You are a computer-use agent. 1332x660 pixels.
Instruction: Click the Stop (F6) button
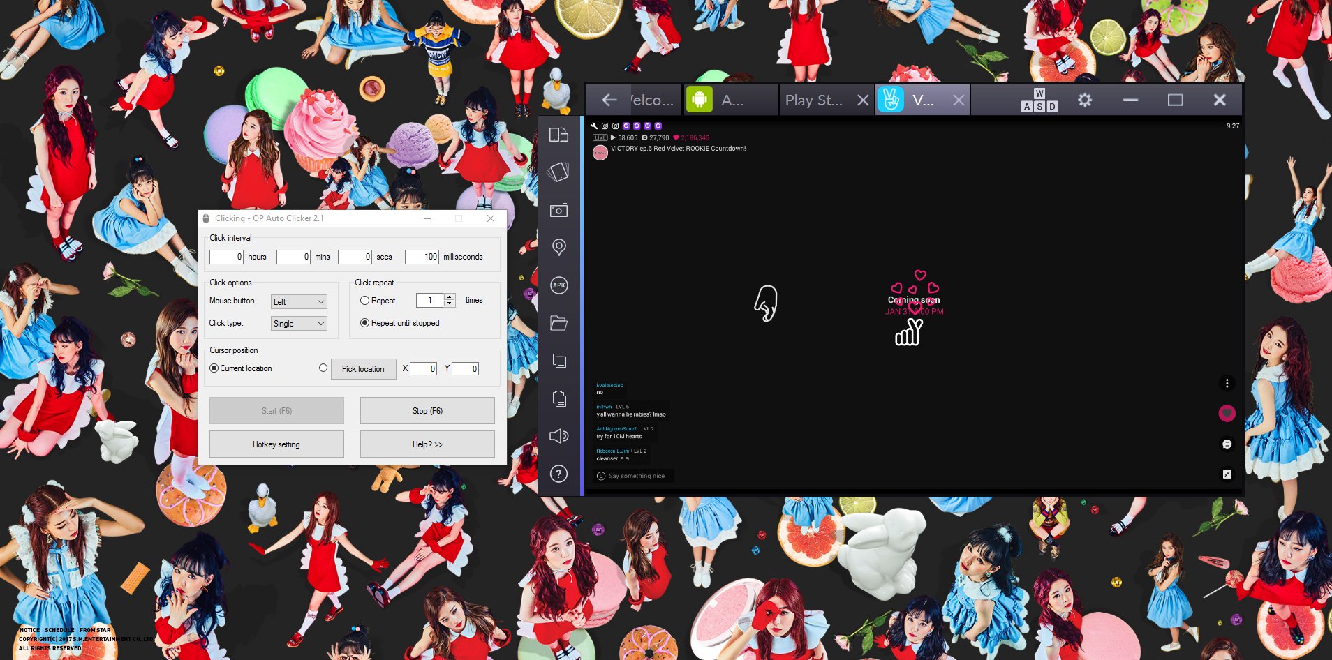[x=427, y=411]
